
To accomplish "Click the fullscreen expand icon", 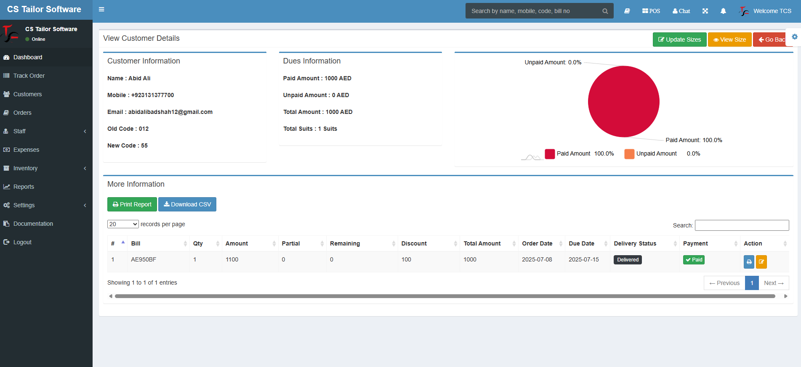I will [705, 11].
